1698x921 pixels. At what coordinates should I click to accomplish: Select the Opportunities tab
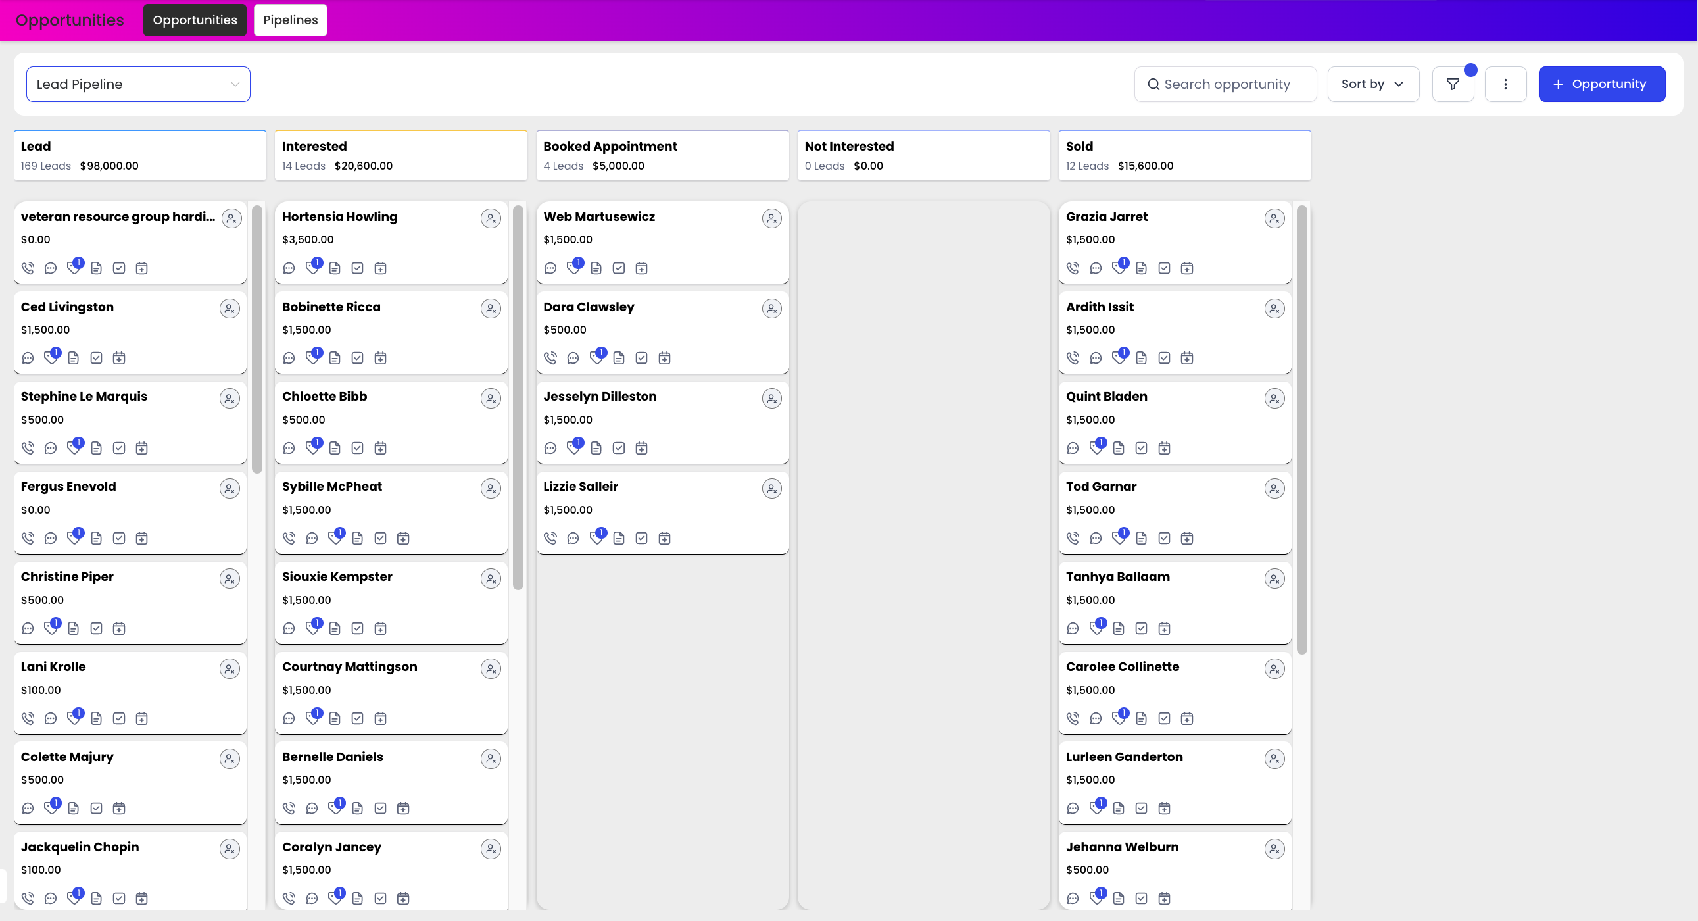195,20
